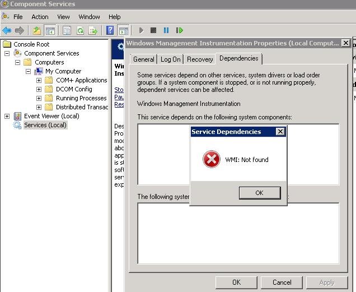
Task: Click the red error icon in dialog
Action: [212, 159]
